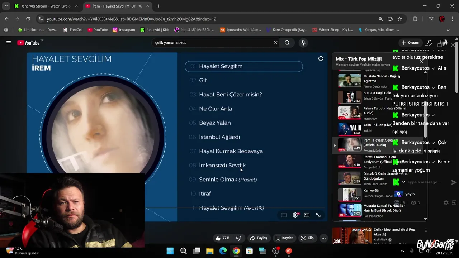
Task: Open chat settings gear in Kick overlay
Action: (446, 203)
